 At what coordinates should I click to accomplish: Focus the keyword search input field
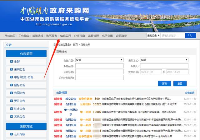coord(173,35)
